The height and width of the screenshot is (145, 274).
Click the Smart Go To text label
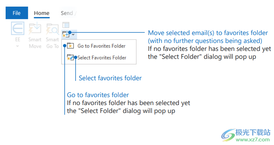[52, 43]
